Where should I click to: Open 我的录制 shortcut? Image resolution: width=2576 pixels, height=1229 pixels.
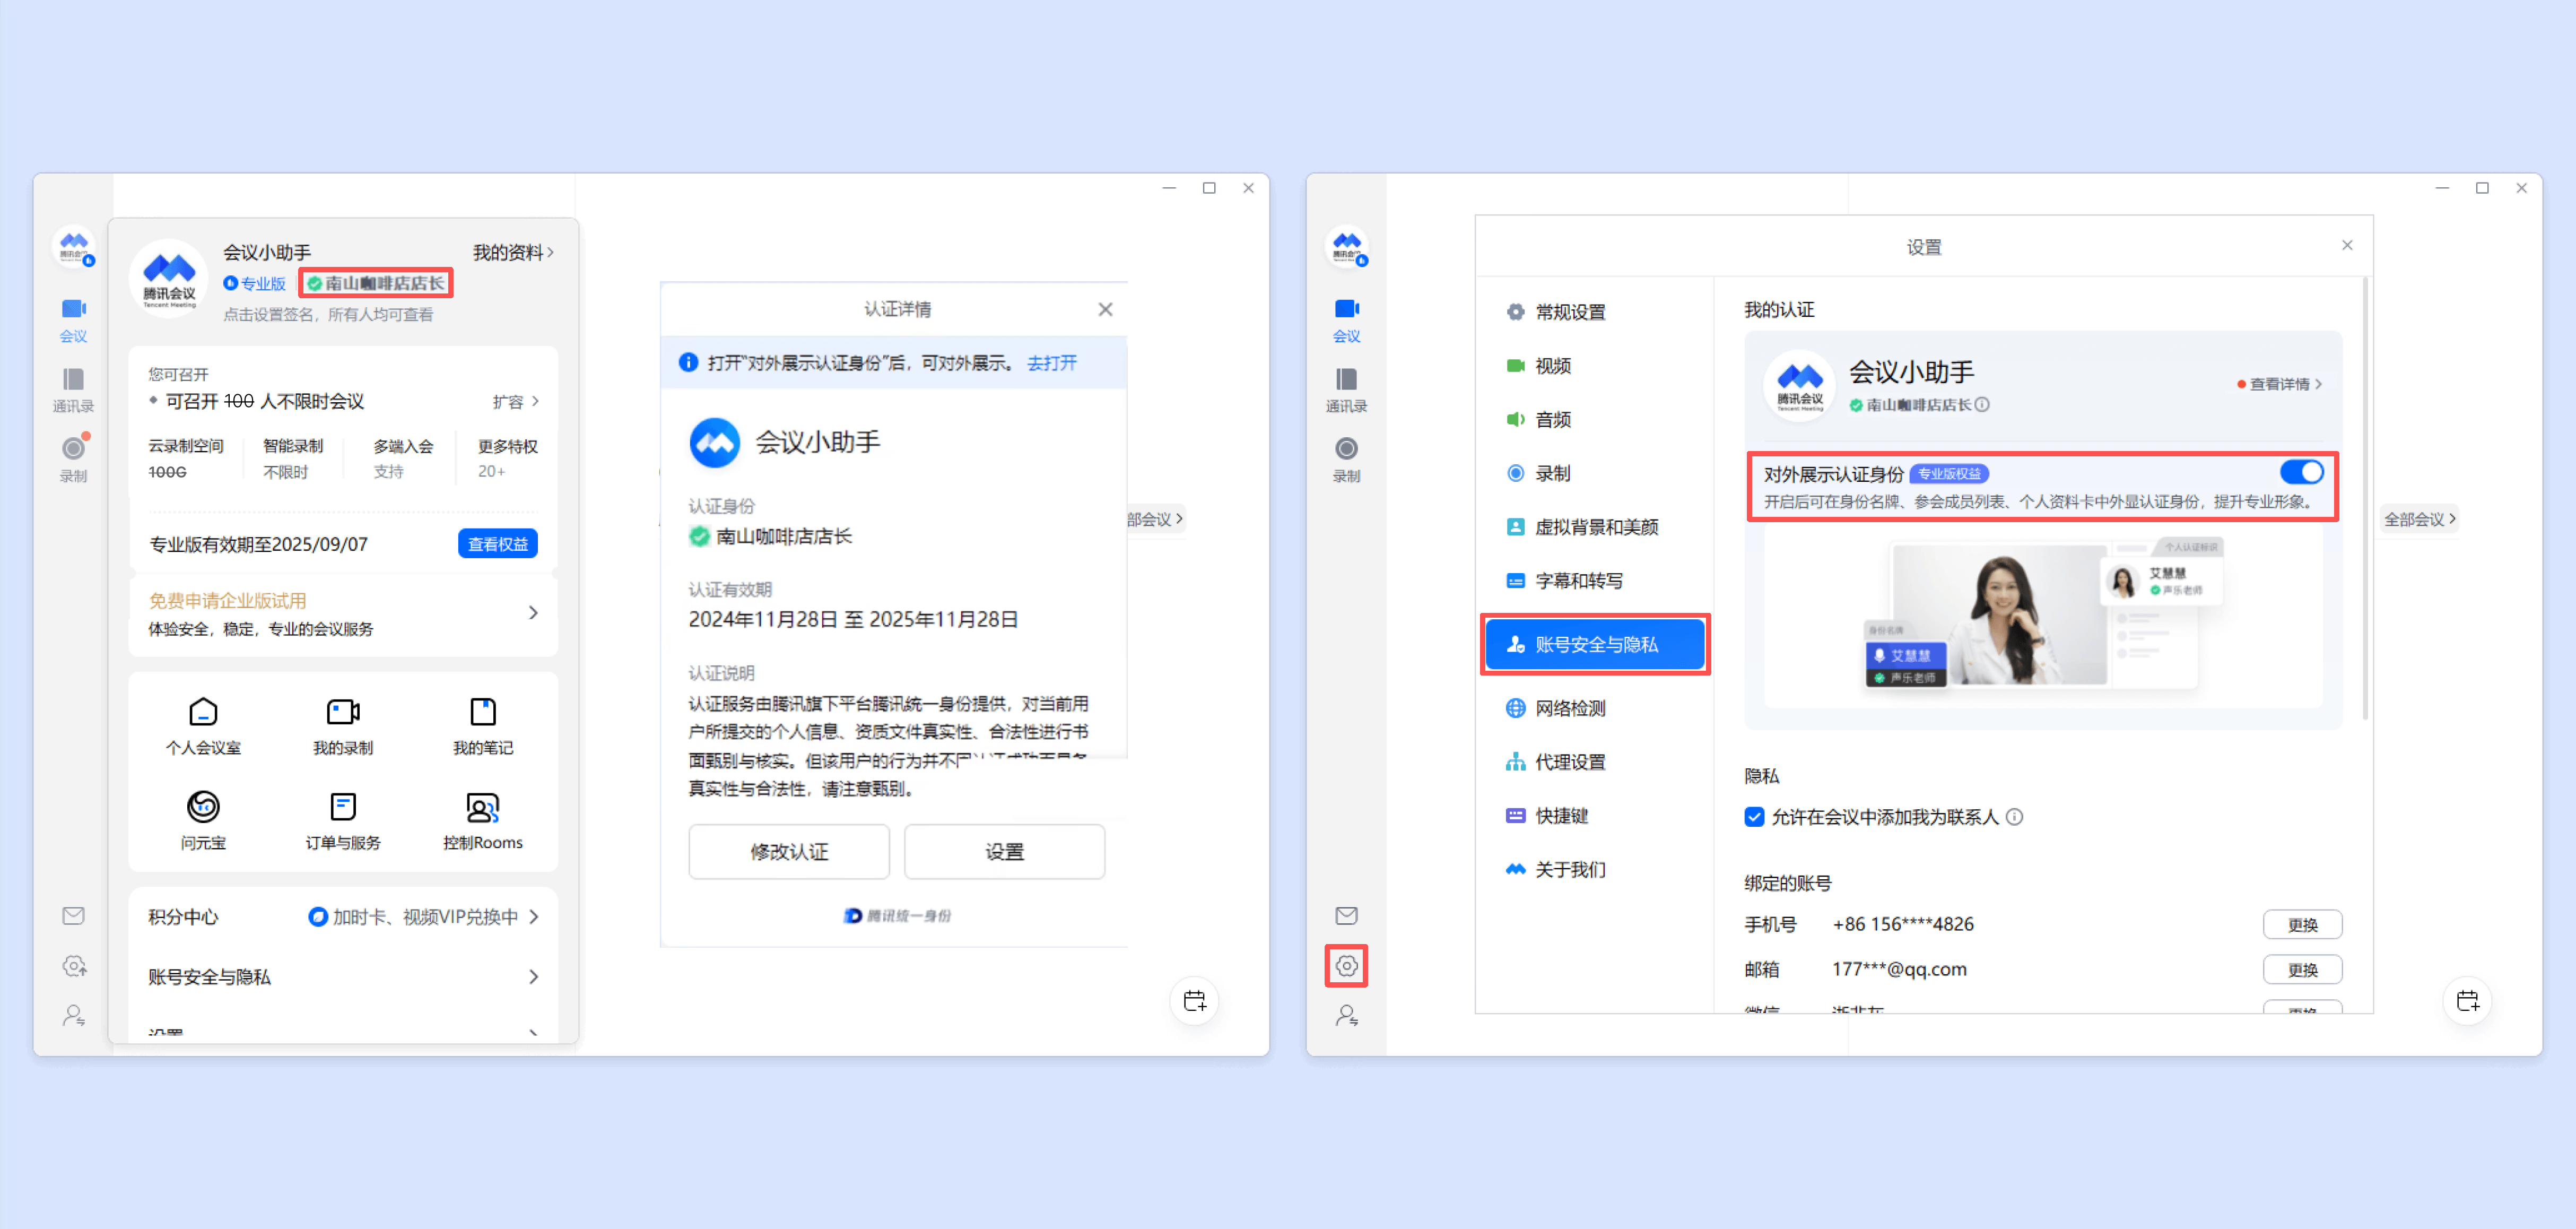click(x=343, y=726)
